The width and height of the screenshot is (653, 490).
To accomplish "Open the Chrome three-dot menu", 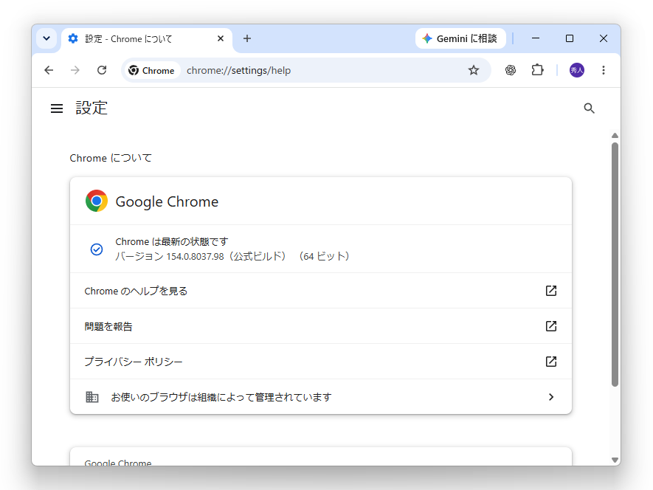I will coord(603,70).
